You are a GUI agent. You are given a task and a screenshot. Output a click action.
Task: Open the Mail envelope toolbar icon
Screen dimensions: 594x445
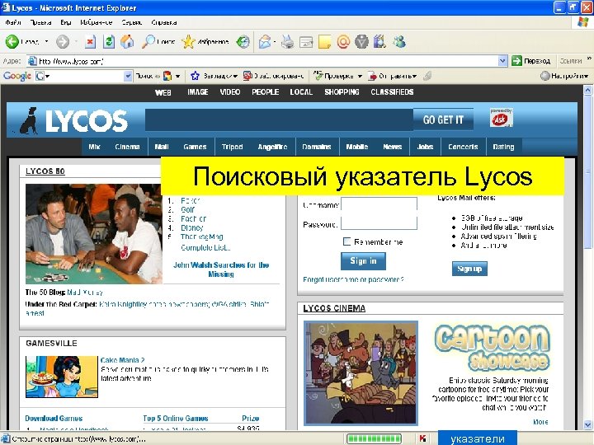coord(265,42)
